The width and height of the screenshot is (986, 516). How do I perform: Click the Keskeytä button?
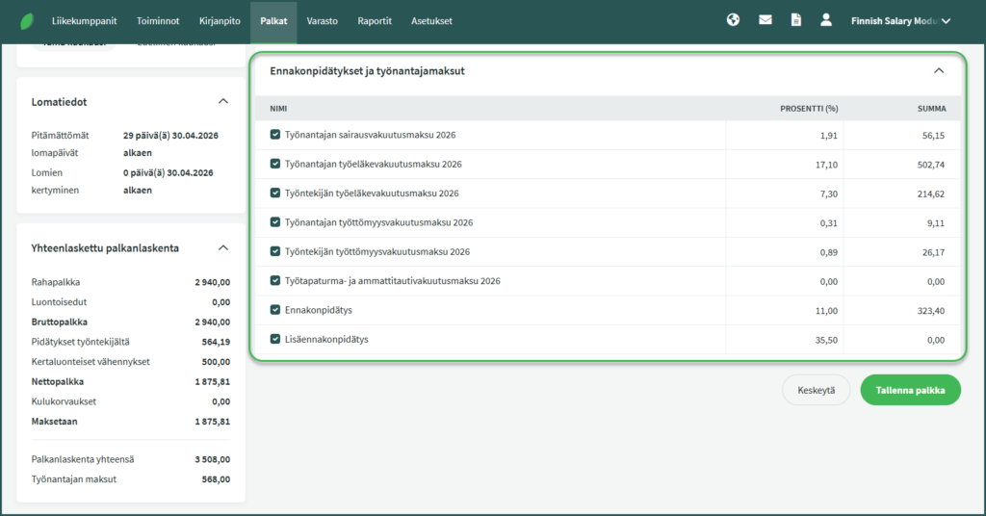tap(817, 391)
